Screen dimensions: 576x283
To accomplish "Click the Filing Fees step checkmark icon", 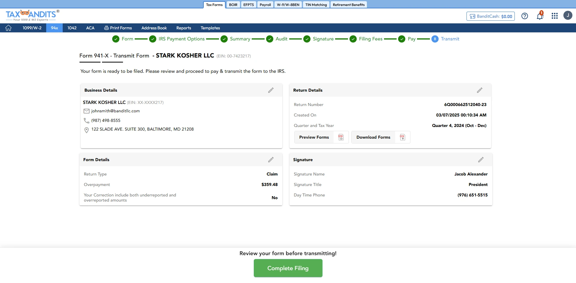I will (353, 39).
